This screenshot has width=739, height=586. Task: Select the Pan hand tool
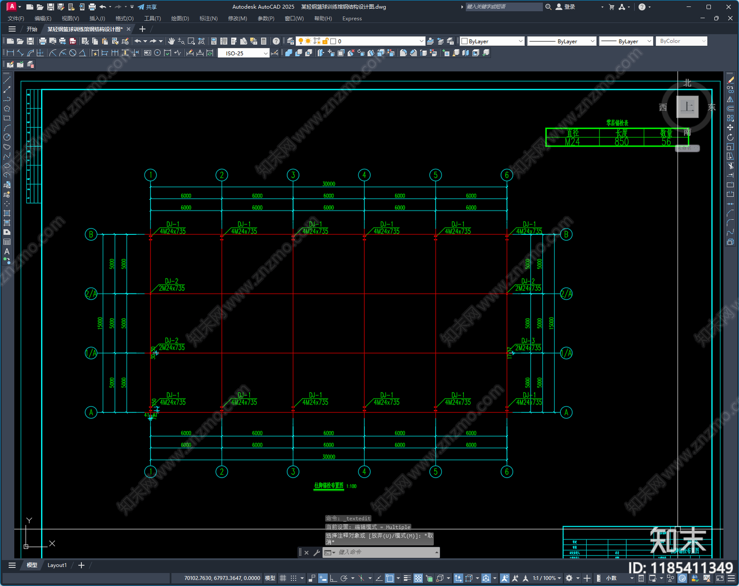coord(171,41)
